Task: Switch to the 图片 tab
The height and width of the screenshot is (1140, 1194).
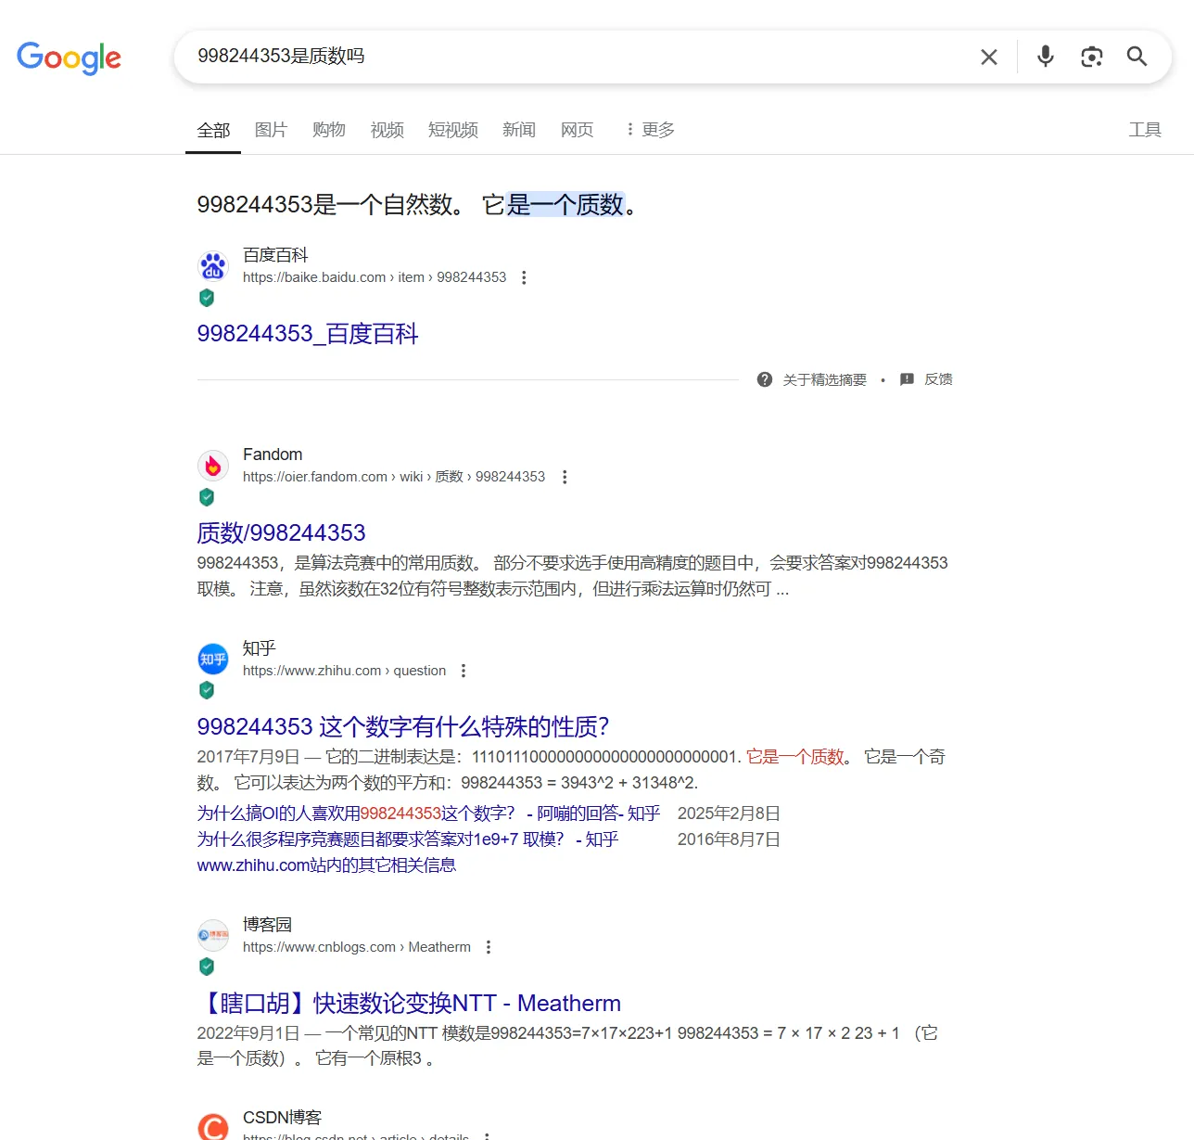Action: point(272,130)
